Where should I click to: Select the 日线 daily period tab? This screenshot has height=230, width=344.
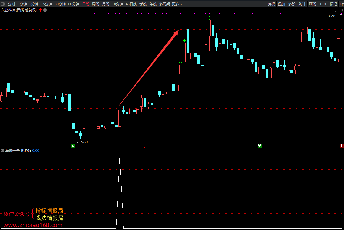click(x=86, y=4)
